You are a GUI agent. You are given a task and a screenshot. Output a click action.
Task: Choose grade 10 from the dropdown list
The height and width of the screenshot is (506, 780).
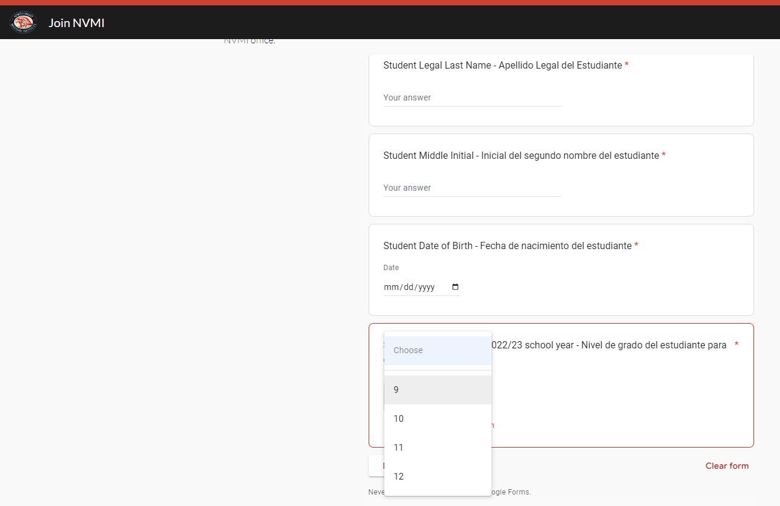point(438,419)
